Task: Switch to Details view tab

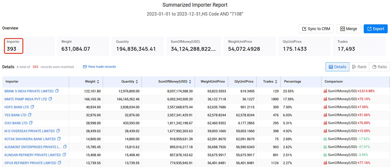Action: point(337,67)
